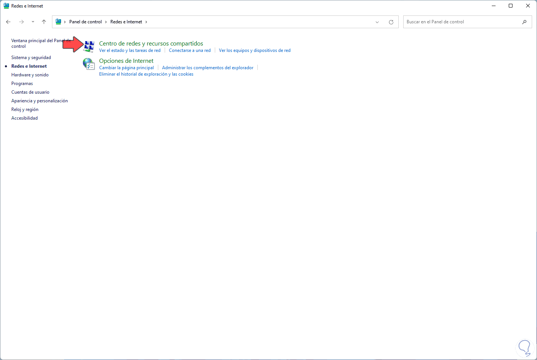Open Opciones de Internet heading link
Viewport: 537px width, 360px height.
pyautogui.click(x=126, y=61)
